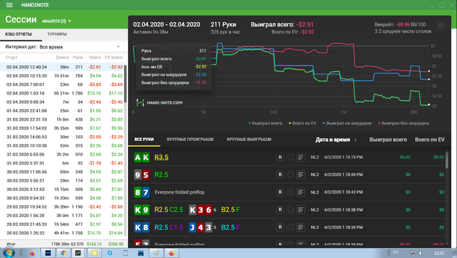Viewport: 457px width, 258px height.
Task: Click the RU language indicator
Action: [396, 253]
